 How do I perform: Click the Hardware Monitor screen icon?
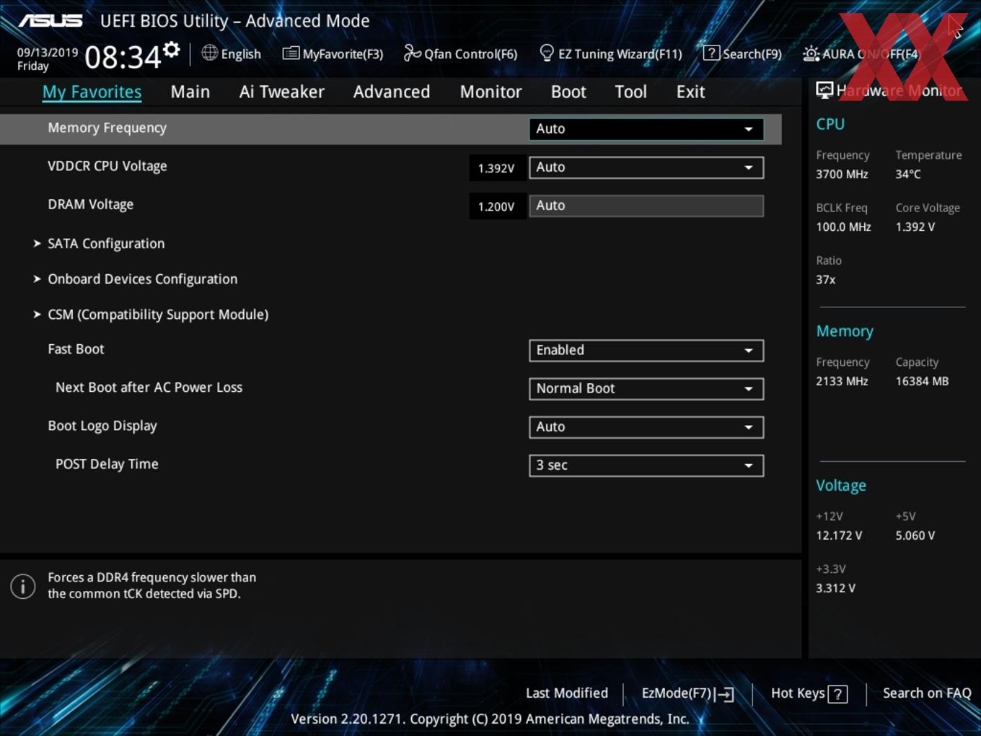[x=824, y=89]
